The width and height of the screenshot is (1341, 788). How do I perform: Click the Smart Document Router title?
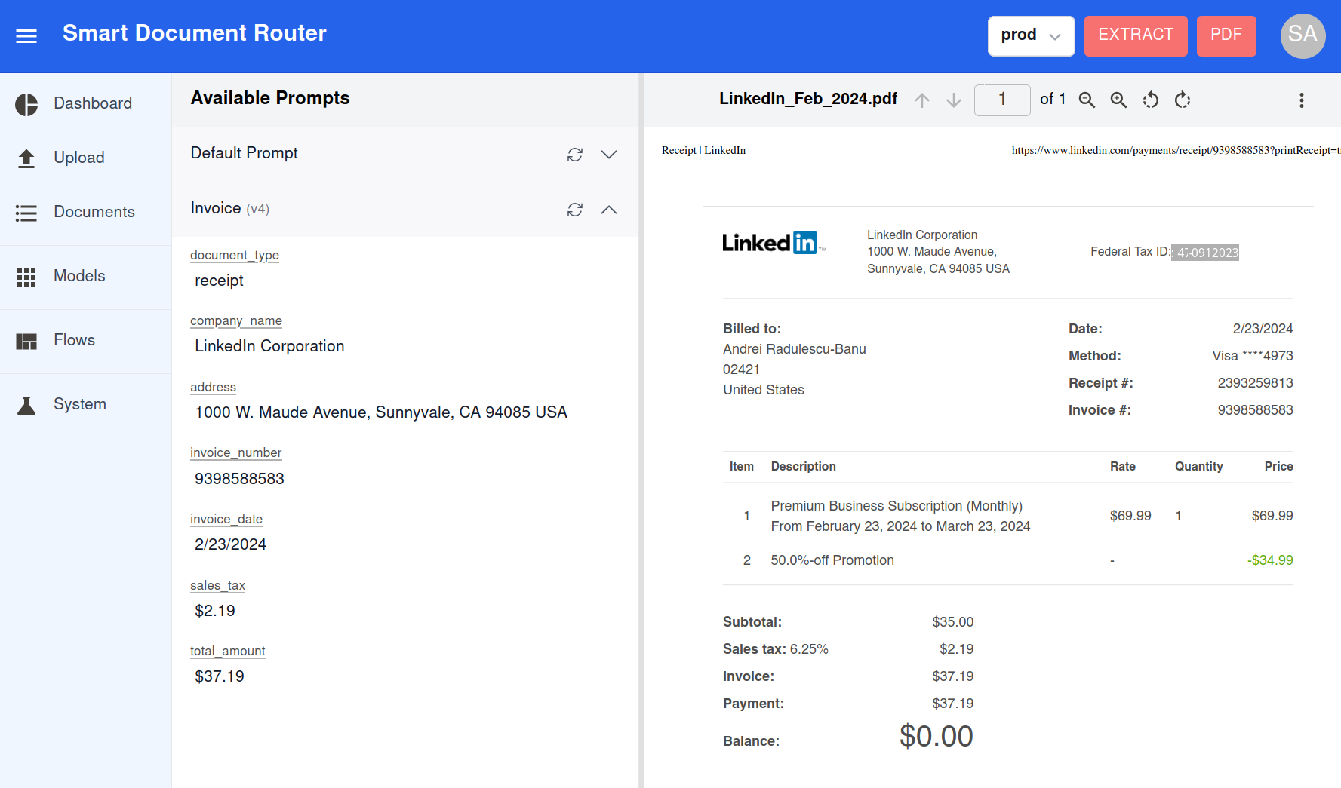(x=195, y=33)
